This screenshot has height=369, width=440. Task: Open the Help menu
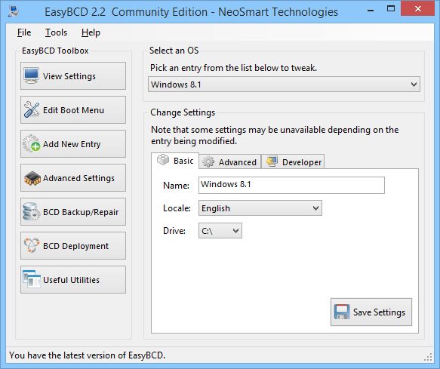point(91,32)
